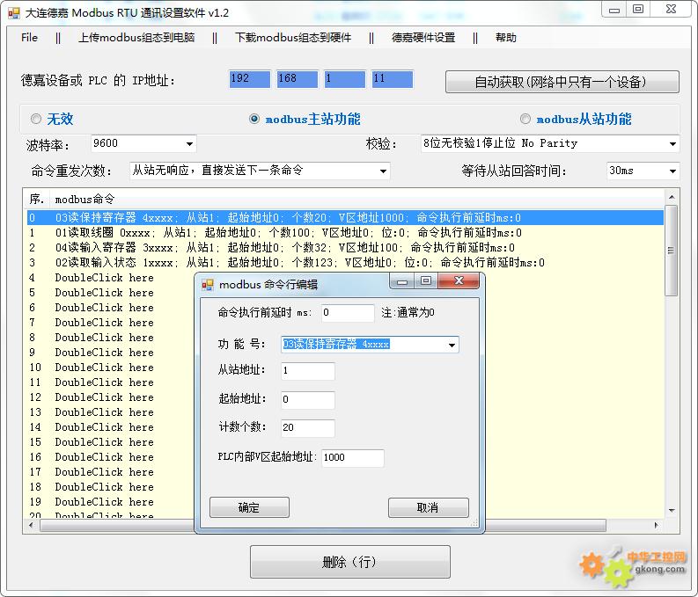Open the 功能号 dropdown in dialog

452,345
